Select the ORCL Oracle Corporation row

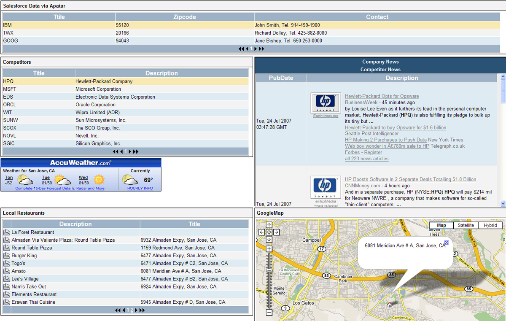point(126,105)
